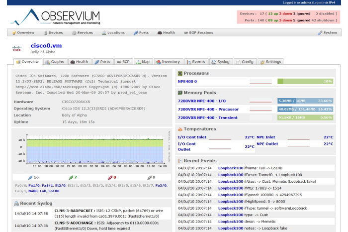Screen dimensions: 348x232
Task: Click the Null0 interface link
Action: point(33,191)
